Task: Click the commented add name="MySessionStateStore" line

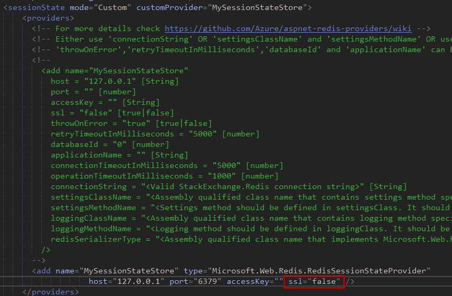Action: click(x=115, y=71)
